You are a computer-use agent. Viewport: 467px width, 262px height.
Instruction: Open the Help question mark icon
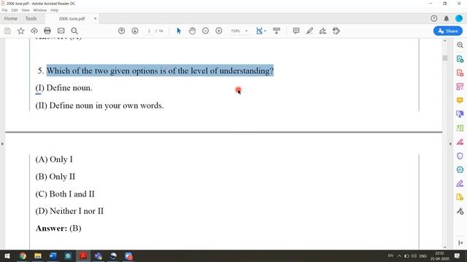pyautogui.click(x=434, y=18)
